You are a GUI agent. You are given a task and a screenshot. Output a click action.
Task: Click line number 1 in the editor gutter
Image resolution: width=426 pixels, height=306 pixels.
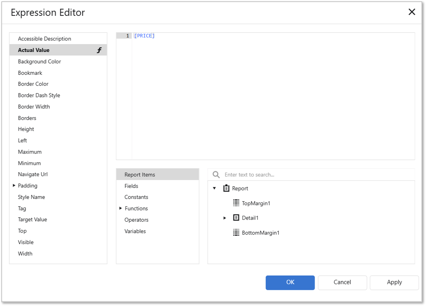(x=127, y=36)
